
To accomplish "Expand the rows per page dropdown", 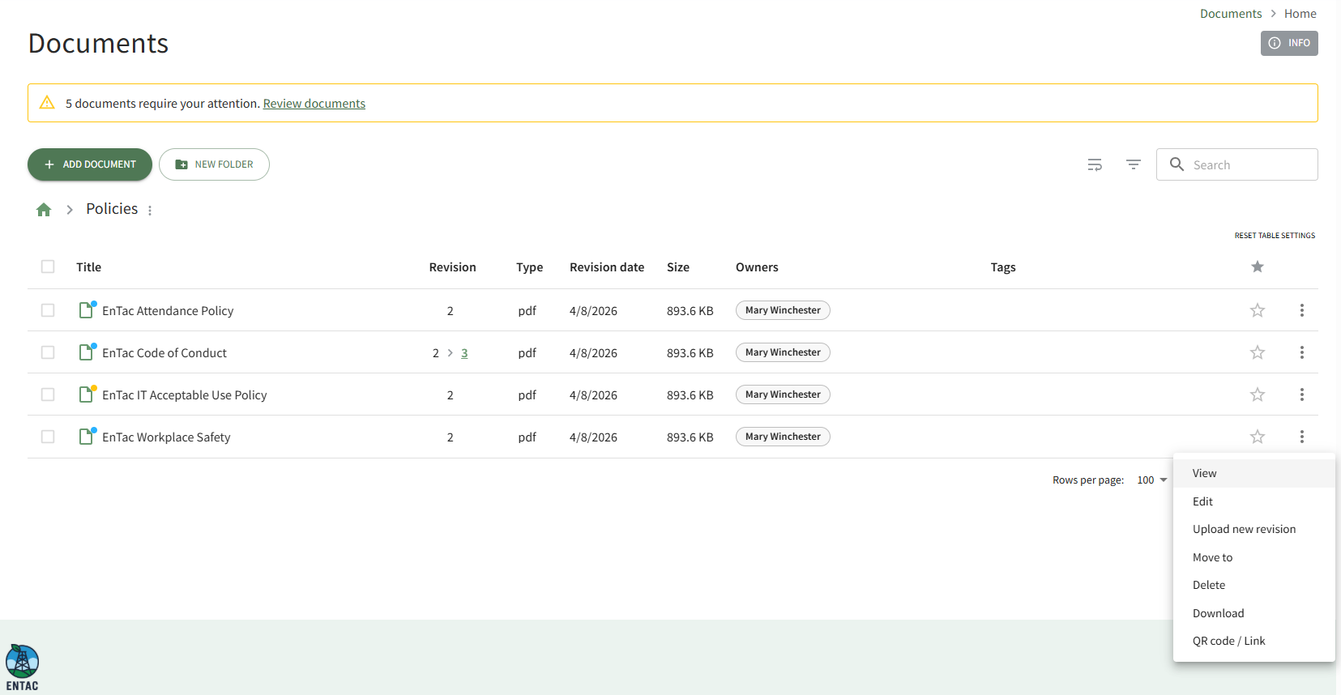I will (x=1152, y=480).
